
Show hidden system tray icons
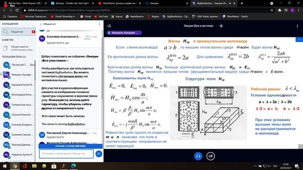click(255, 166)
